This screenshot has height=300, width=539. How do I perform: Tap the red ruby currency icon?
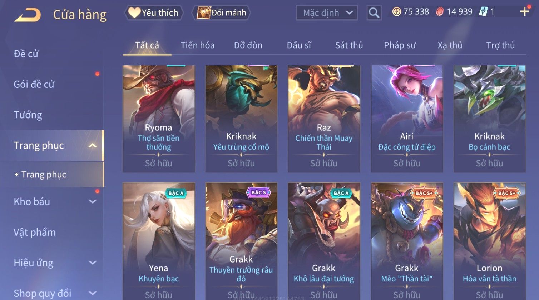[440, 12]
